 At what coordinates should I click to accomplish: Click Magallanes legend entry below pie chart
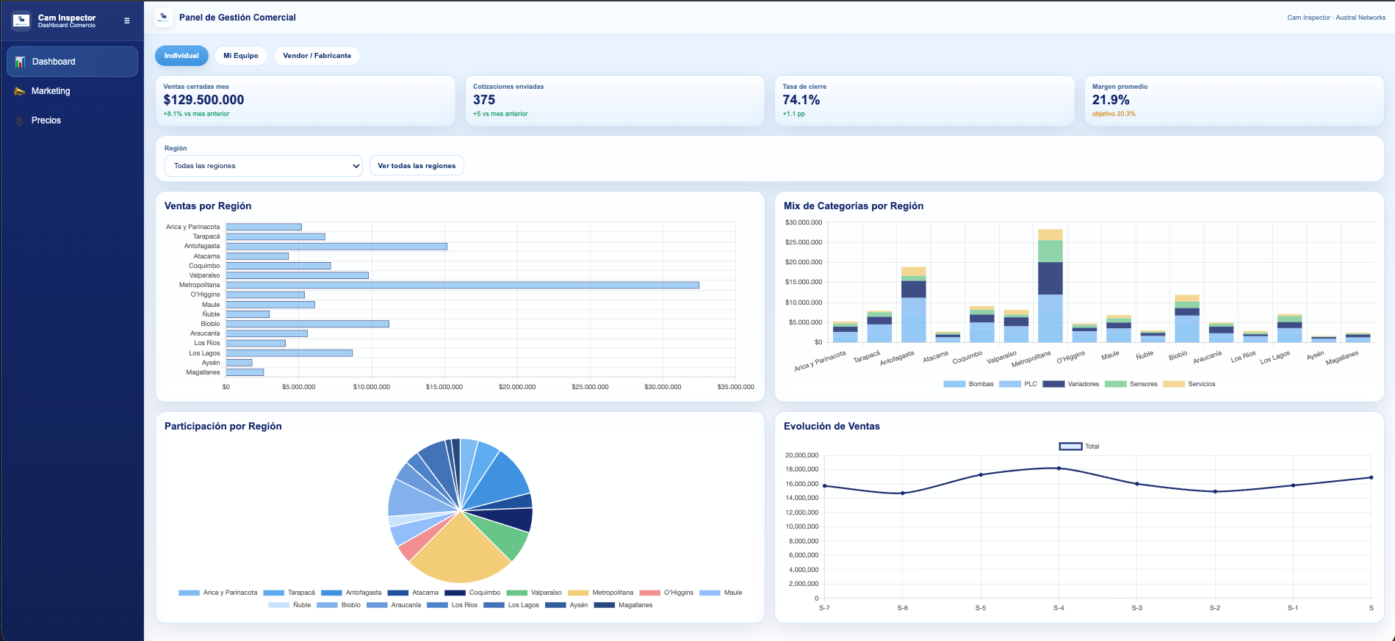(623, 605)
